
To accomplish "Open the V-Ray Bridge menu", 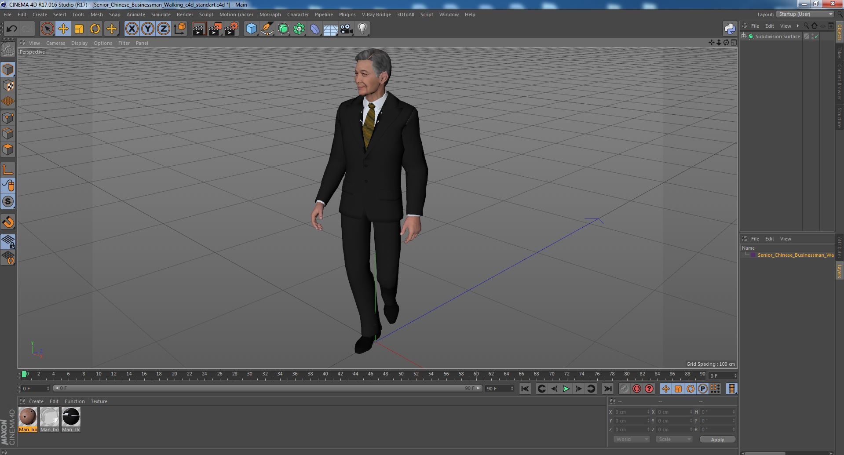I will pos(376,15).
